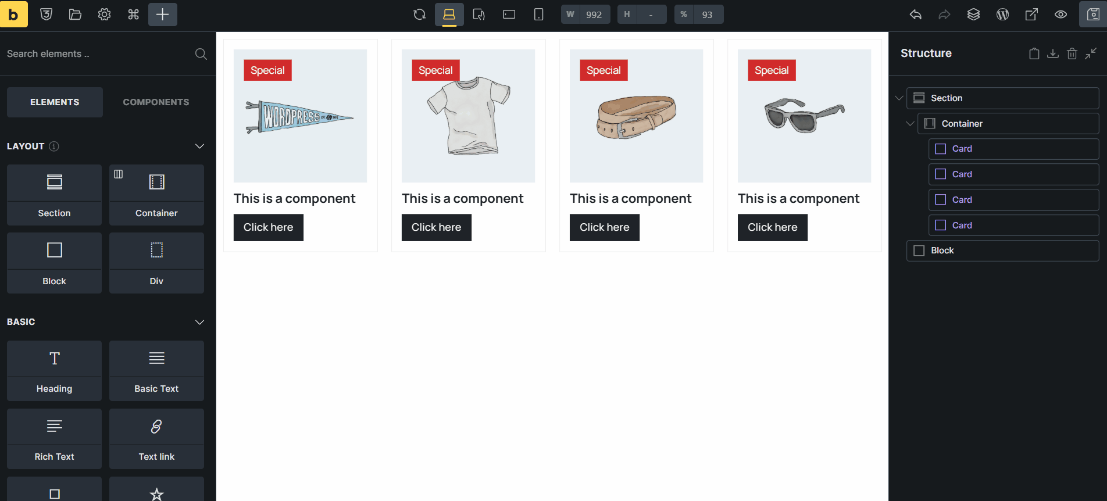Click the redo arrow icon
This screenshot has width=1107, height=501.
tap(945, 15)
